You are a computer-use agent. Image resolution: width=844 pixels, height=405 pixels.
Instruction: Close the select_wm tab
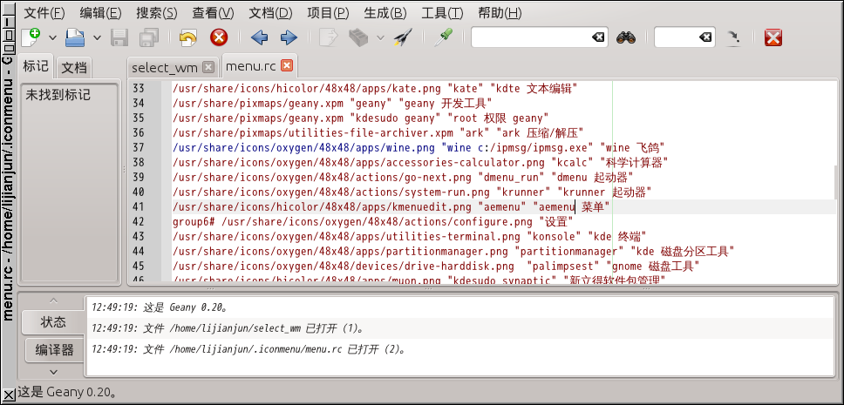point(208,67)
